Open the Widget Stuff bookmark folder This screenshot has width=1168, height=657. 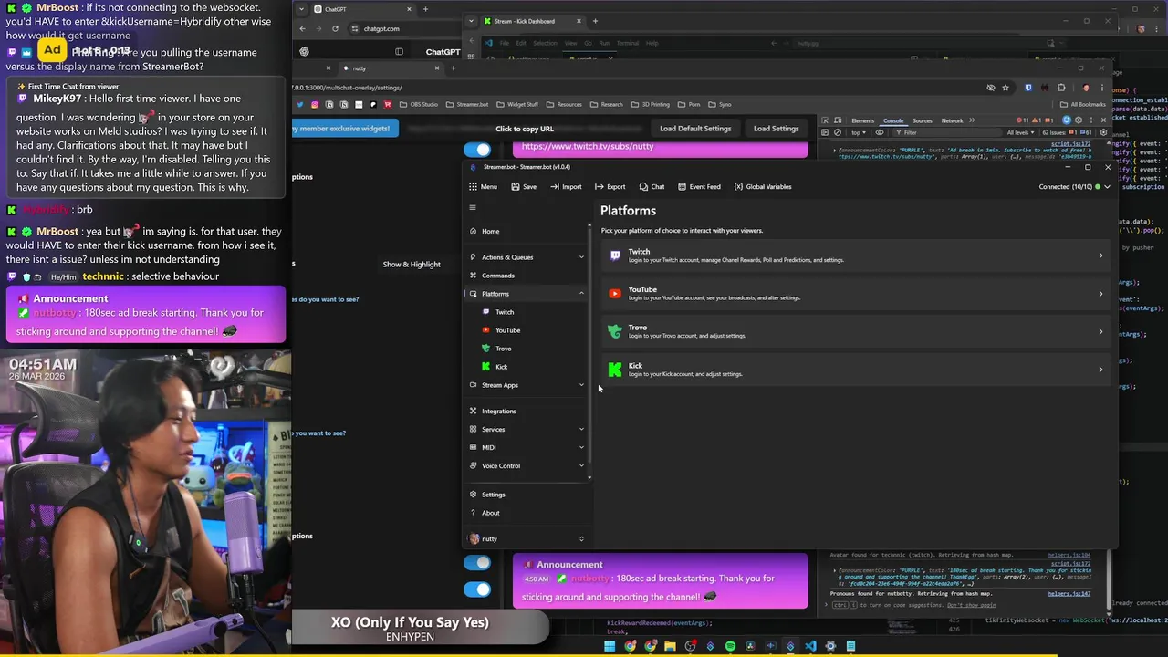[517, 104]
